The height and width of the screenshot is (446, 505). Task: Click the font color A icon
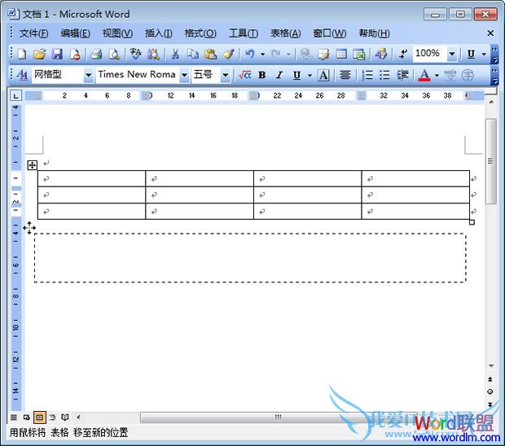[x=424, y=75]
